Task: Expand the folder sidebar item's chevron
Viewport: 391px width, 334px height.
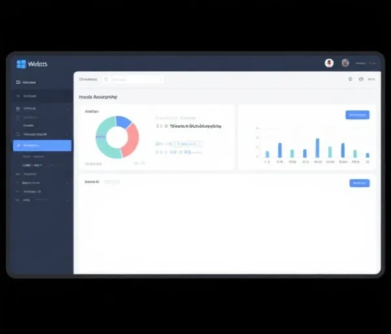Action: (67, 134)
